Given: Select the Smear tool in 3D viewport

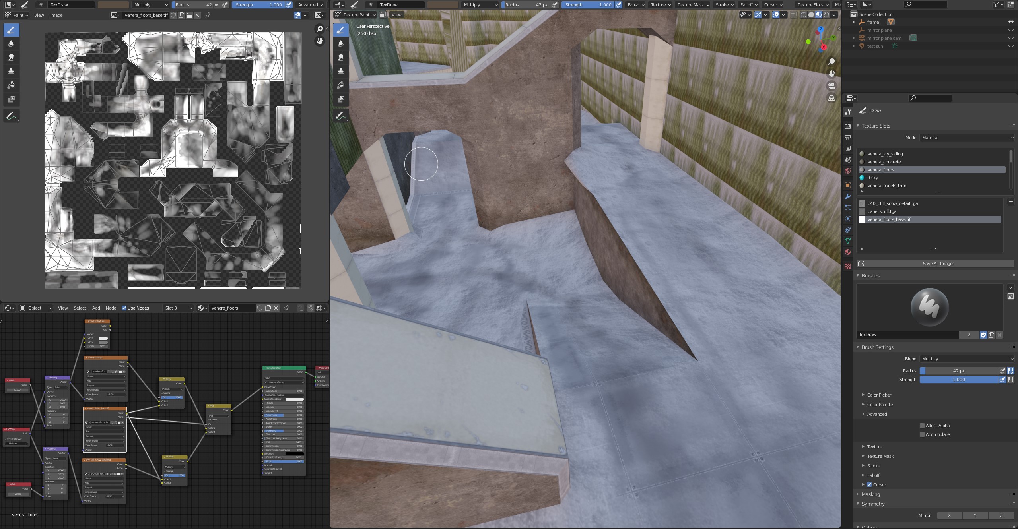Looking at the screenshot, I should [x=341, y=58].
